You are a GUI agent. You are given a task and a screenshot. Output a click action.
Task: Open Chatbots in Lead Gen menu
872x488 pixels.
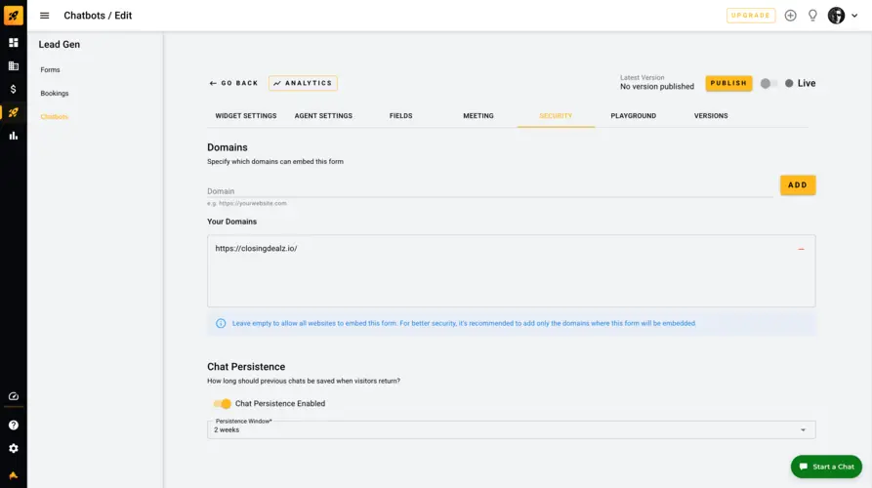(54, 117)
